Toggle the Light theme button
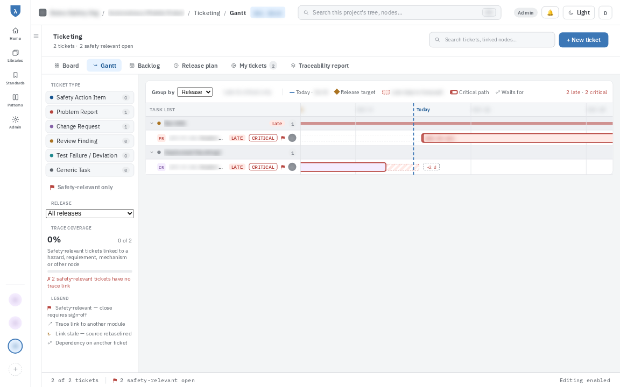Viewport: 620px width, 387px height. tap(579, 13)
